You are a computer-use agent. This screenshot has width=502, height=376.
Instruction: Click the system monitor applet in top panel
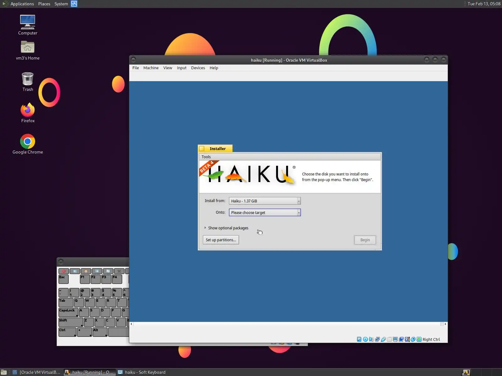[x=74, y=4]
